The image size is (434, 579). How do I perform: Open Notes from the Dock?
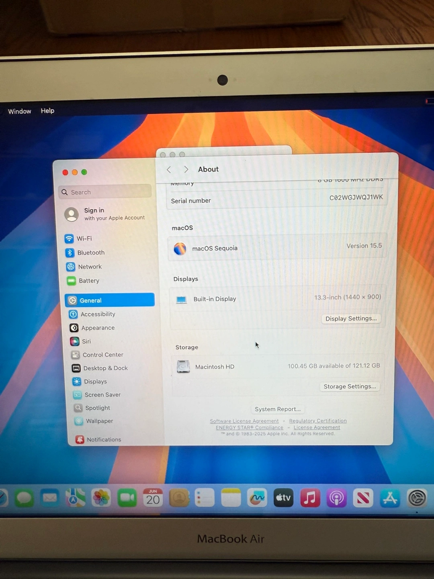click(231, 498)
